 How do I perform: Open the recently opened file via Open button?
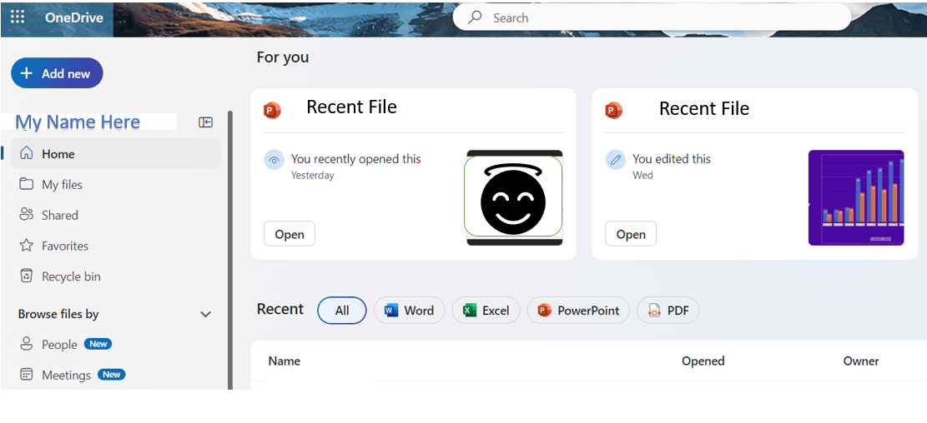(x=289, y=234)
